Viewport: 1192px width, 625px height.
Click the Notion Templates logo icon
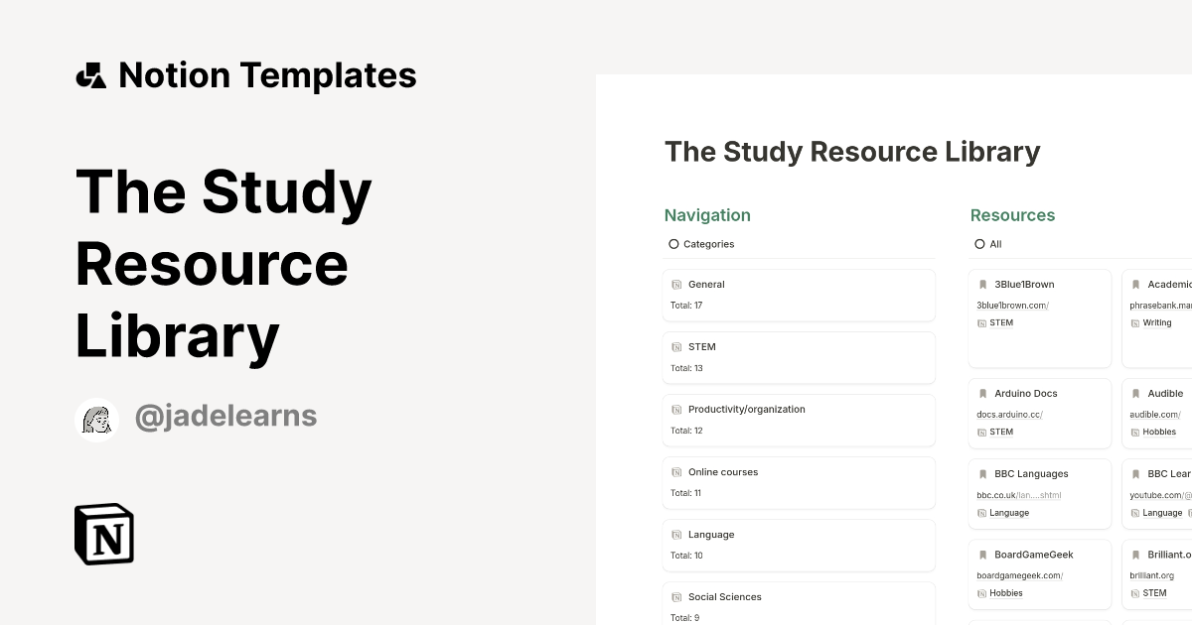click(92, 74)
